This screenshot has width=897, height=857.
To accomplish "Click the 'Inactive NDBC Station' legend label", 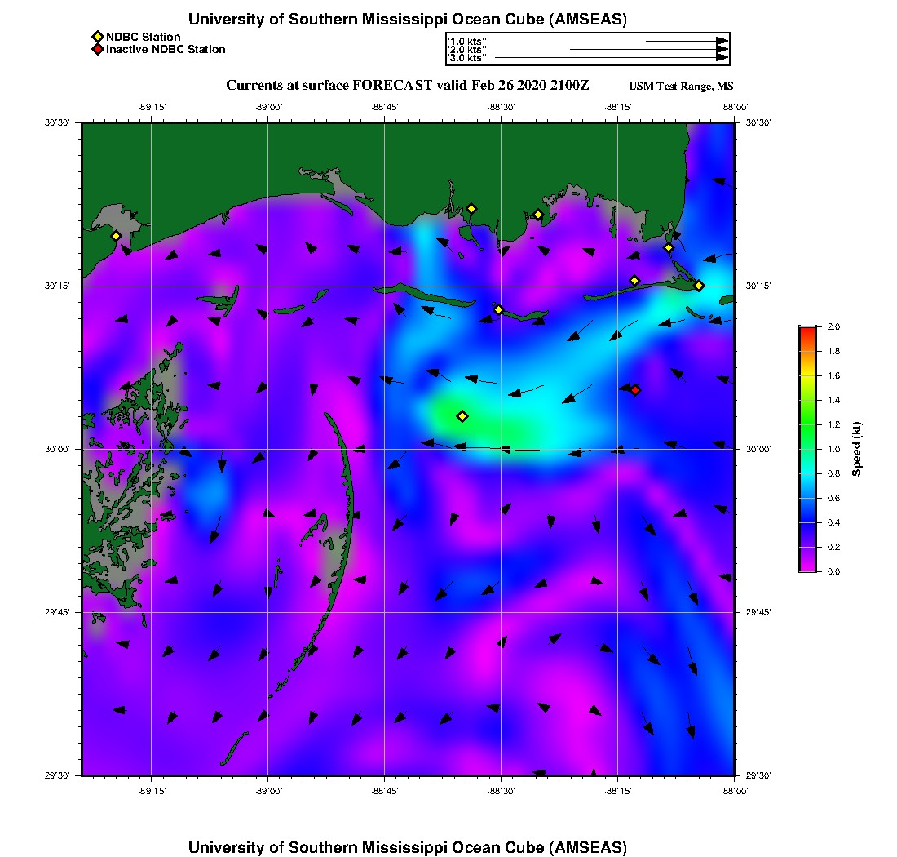I will pos(166,49).
